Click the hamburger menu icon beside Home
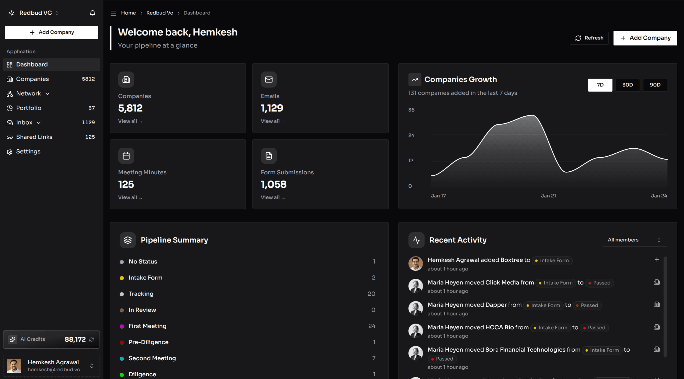 point(113,13)
